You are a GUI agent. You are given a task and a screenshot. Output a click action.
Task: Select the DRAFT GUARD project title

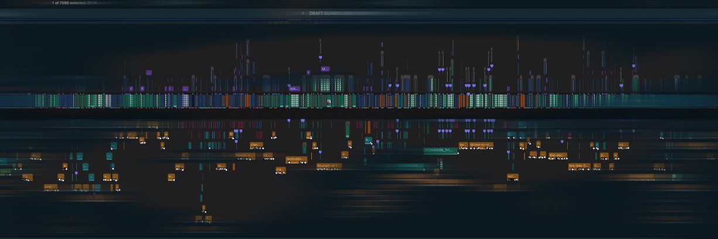pos(323,12)
